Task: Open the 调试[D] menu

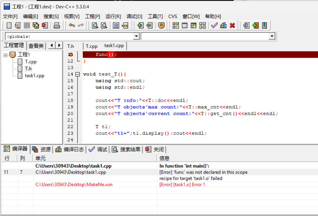Action: (134, 17)
